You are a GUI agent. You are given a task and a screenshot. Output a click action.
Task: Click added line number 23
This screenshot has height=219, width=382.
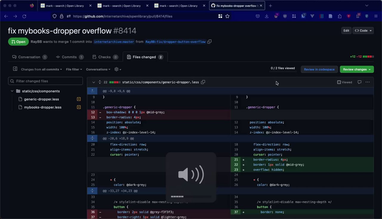[236, 170]
